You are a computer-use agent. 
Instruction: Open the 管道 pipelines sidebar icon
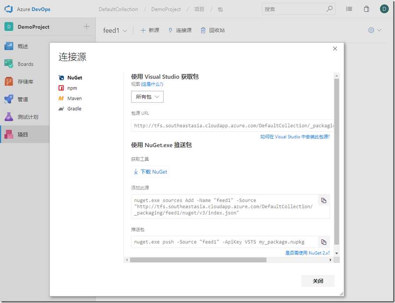click(9, 99)
